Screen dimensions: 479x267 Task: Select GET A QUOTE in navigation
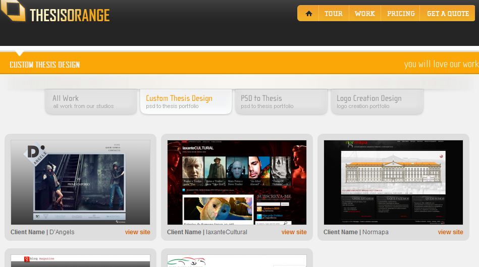coord(448,14)
